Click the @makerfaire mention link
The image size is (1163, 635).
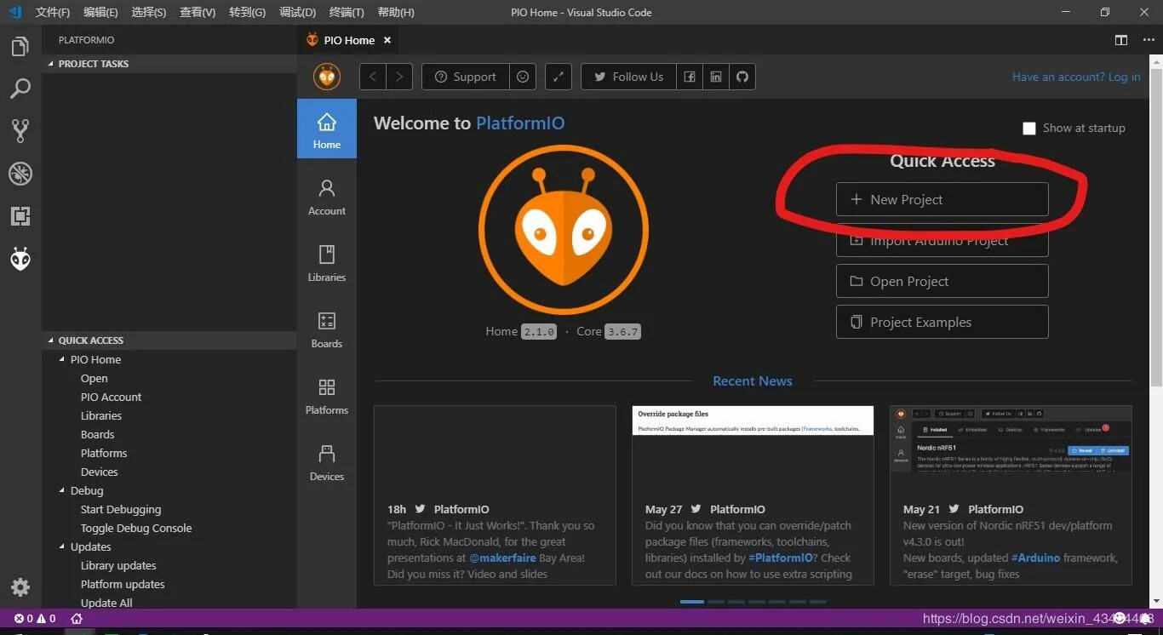click(x=504, y=558)
